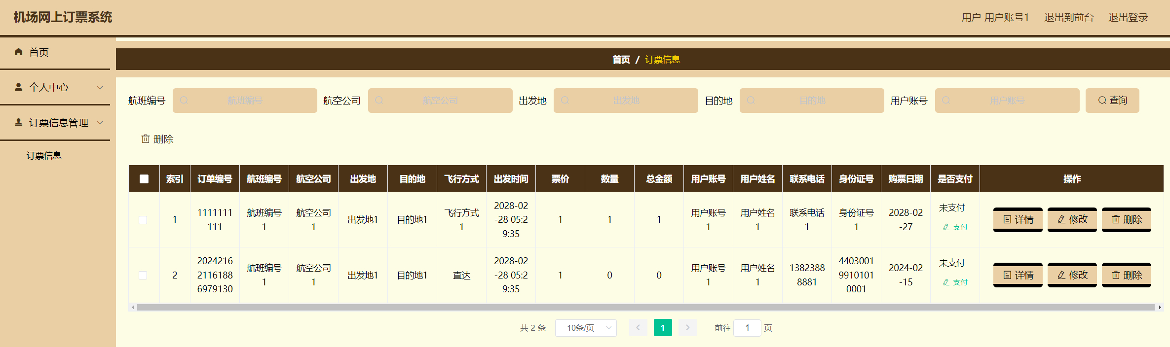Click date 2028-02-27 cell
This screenshot has height=347, width=1170.
[x=906, y=220]
